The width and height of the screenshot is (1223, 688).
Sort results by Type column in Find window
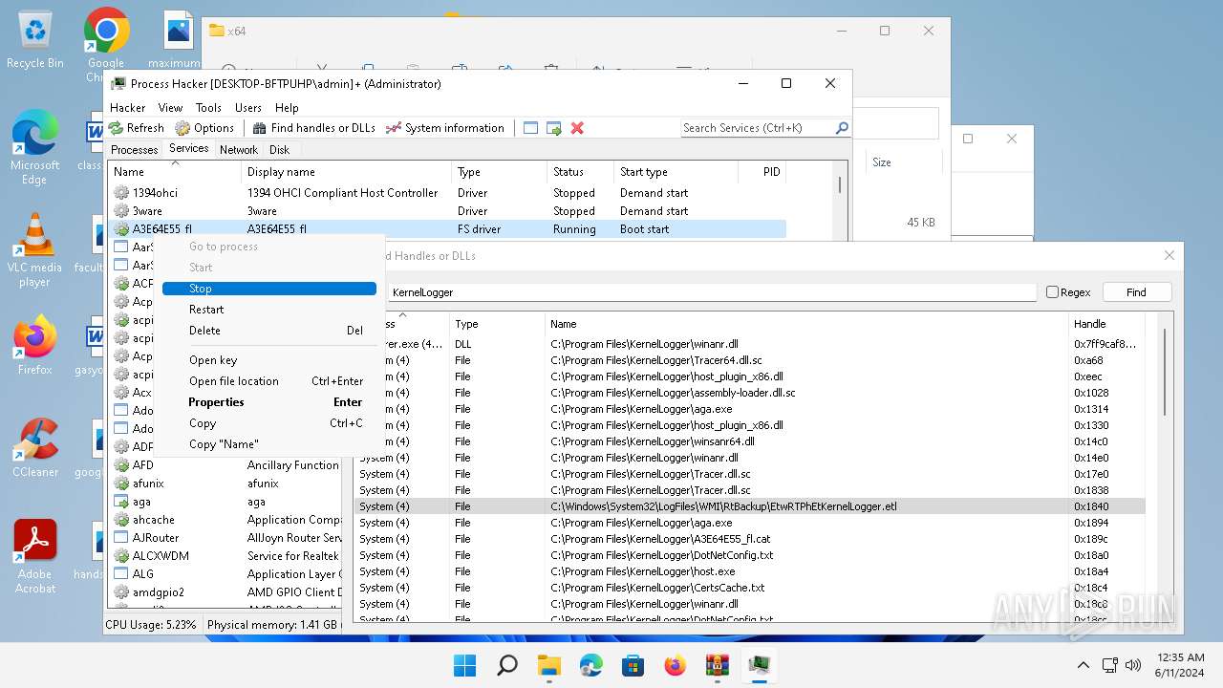[497, 324]
